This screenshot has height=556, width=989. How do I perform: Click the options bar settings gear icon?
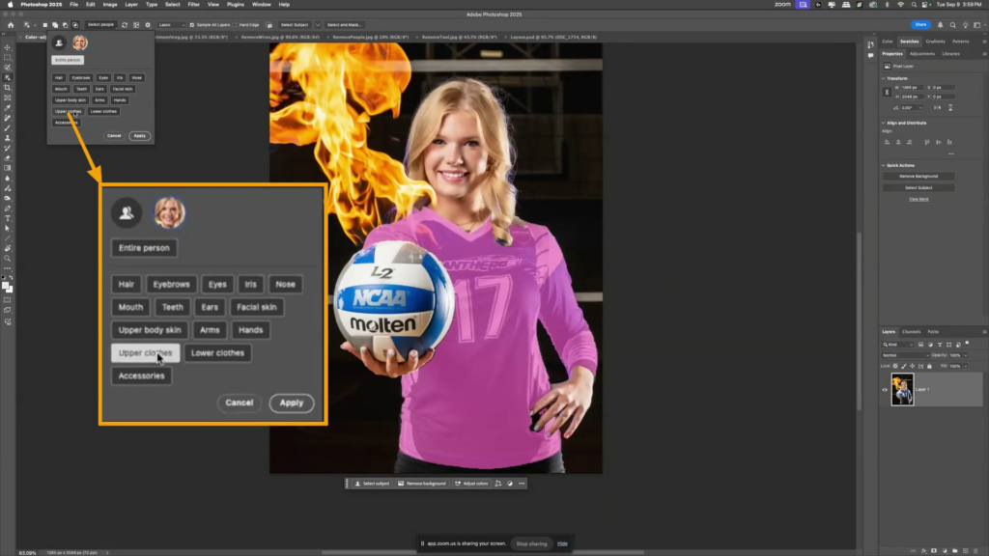[146, 24]
